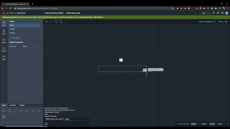Viewport: 230px width, 129px height.
Task: Select the Line draw tool
Action: [27, 111]
